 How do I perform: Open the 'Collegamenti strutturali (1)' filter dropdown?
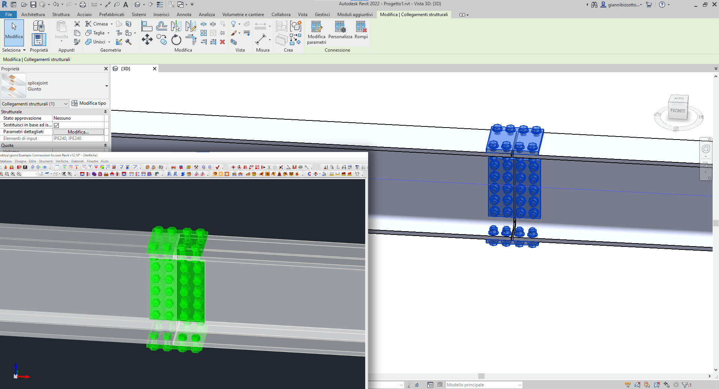(x=66, y=104)
